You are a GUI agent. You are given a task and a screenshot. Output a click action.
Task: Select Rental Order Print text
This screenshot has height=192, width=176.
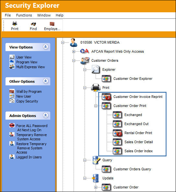(x=138, y=133)
